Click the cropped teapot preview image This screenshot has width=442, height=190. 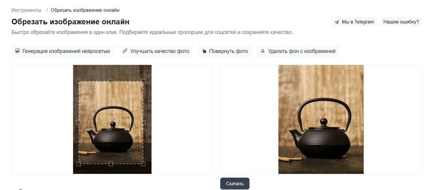(x=321, y=119)
